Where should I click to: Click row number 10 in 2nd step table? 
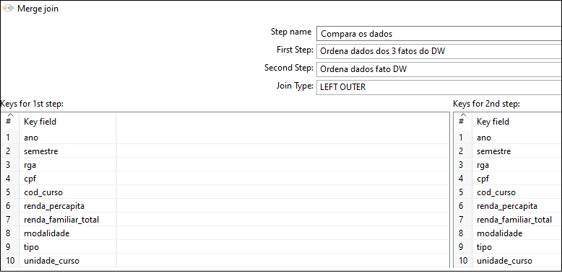[463, 261]
